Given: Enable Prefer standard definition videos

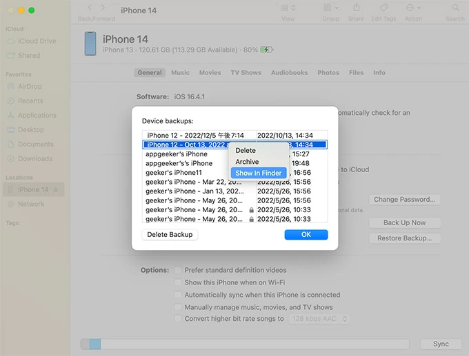Looking at the screenshot, I should 179,271.
